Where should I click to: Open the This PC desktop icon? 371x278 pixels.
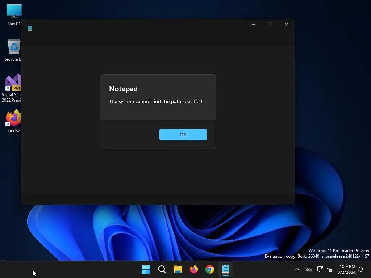(14, 15)
